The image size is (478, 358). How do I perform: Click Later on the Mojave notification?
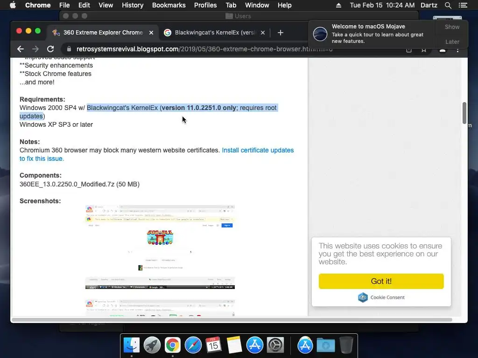452,41
